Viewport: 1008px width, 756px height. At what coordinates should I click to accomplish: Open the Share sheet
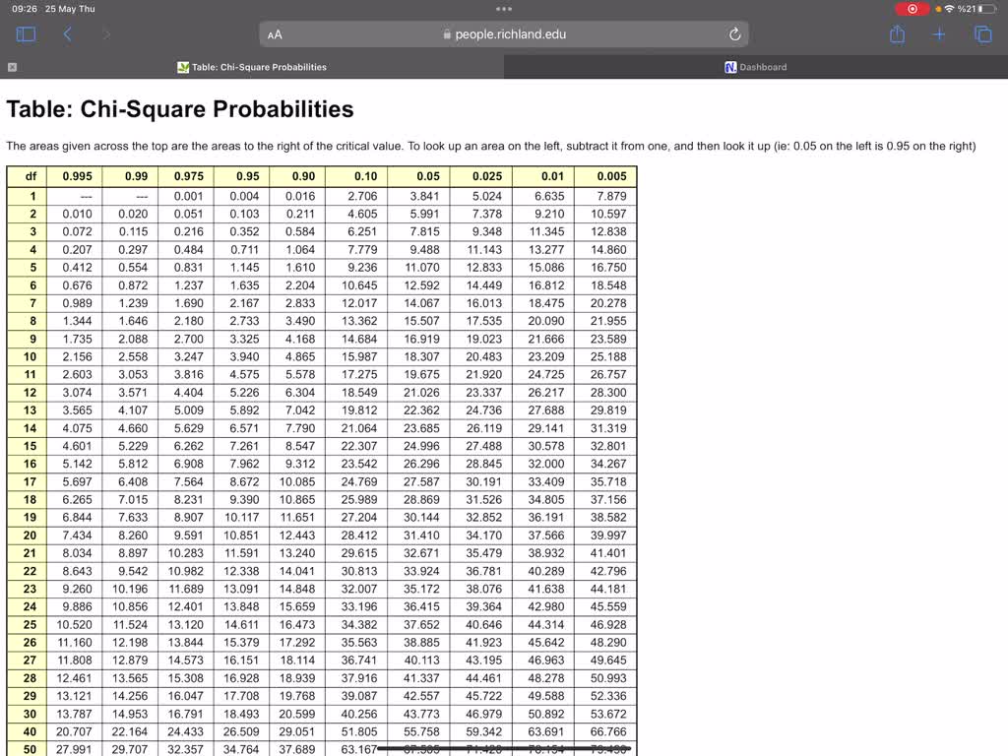pyautogui.click(x=897, y=33)
